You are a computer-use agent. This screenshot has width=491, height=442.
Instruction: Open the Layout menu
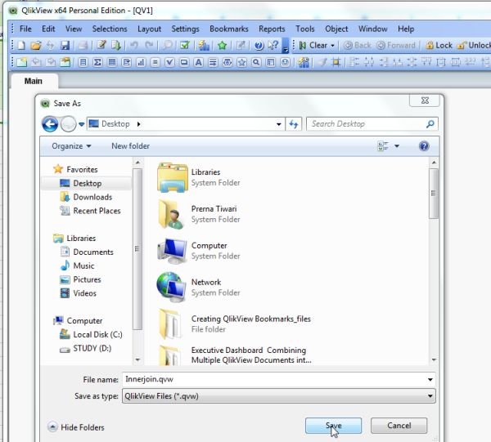coord(149,29)
